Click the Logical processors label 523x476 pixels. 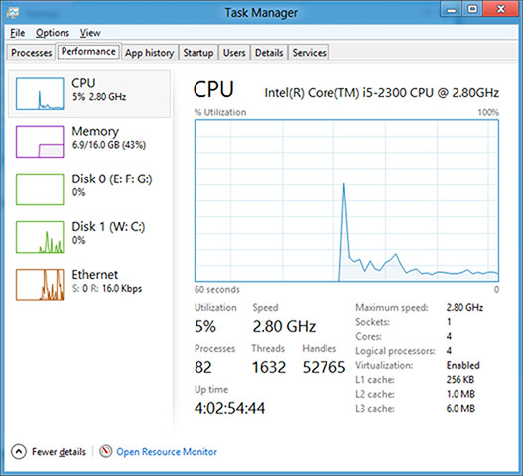point(395,351)
